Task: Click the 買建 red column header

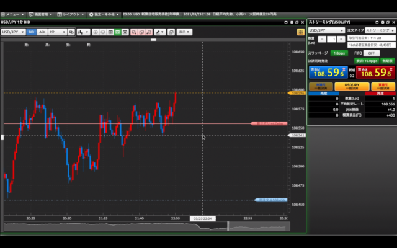Action: click(380, 94)
